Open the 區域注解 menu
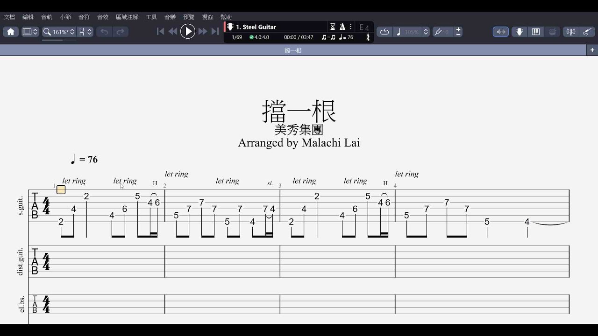598x336 pixels. (x=127, y=17)
